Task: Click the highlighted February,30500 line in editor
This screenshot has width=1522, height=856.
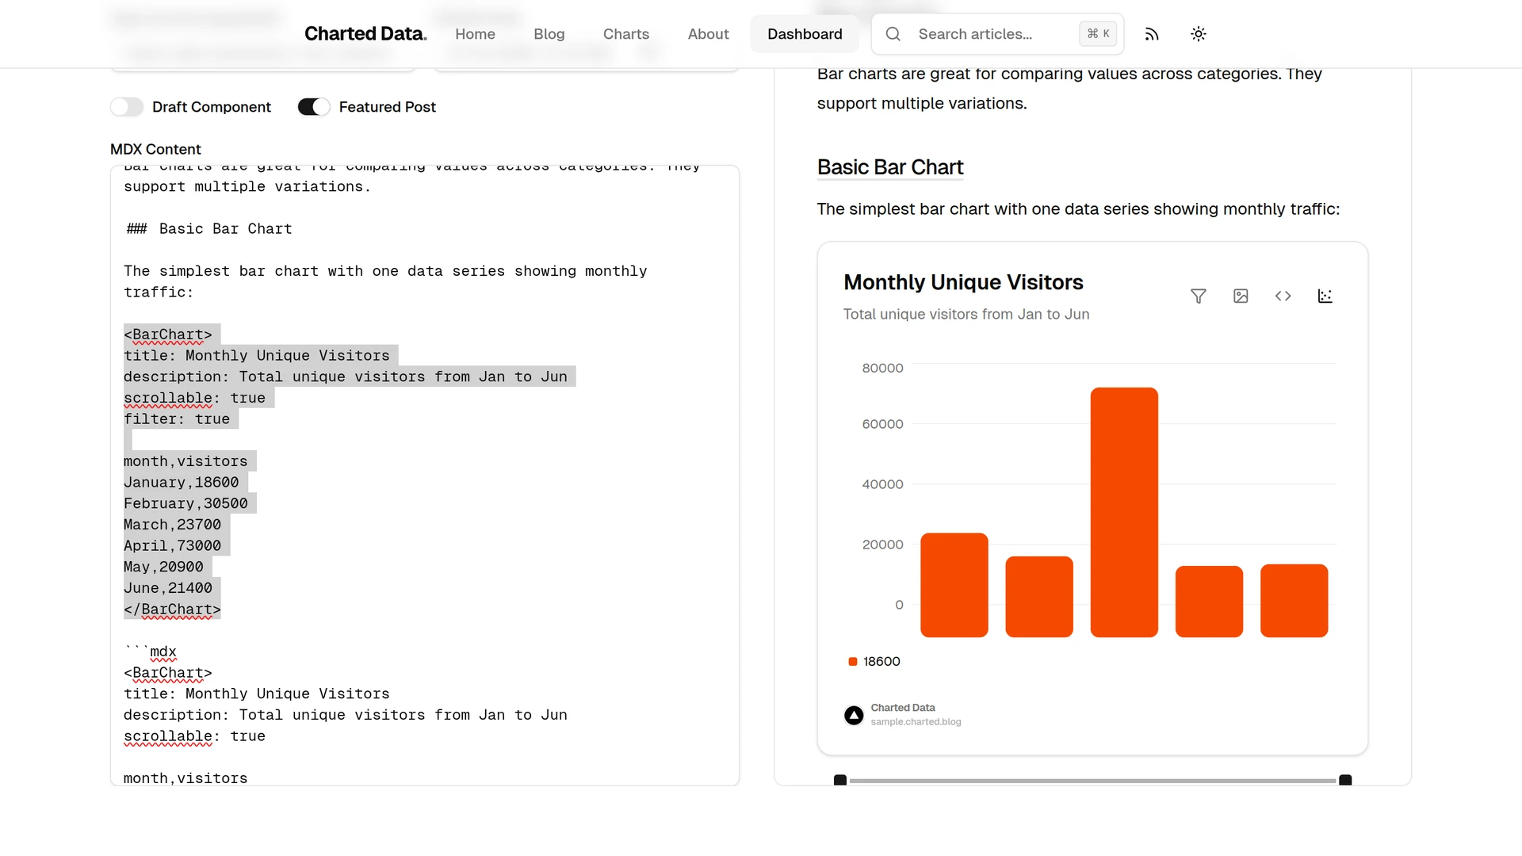Action: (185, 504)
